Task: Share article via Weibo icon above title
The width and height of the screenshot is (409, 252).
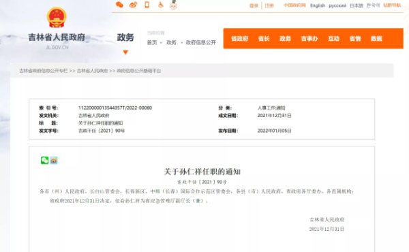Action: [x=54, y=160]
